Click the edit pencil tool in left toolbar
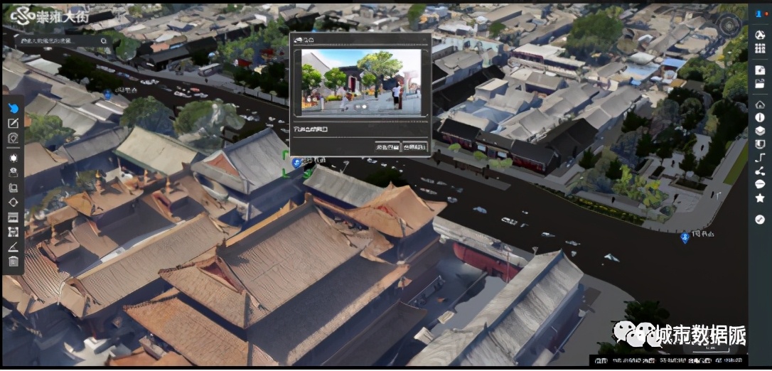Screen dimensions: 772x371 (13, 123)
